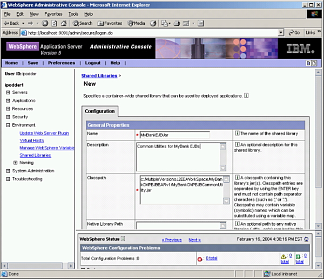
Task: Click the Edit page toolbar icon
Action: coord(186,23)
